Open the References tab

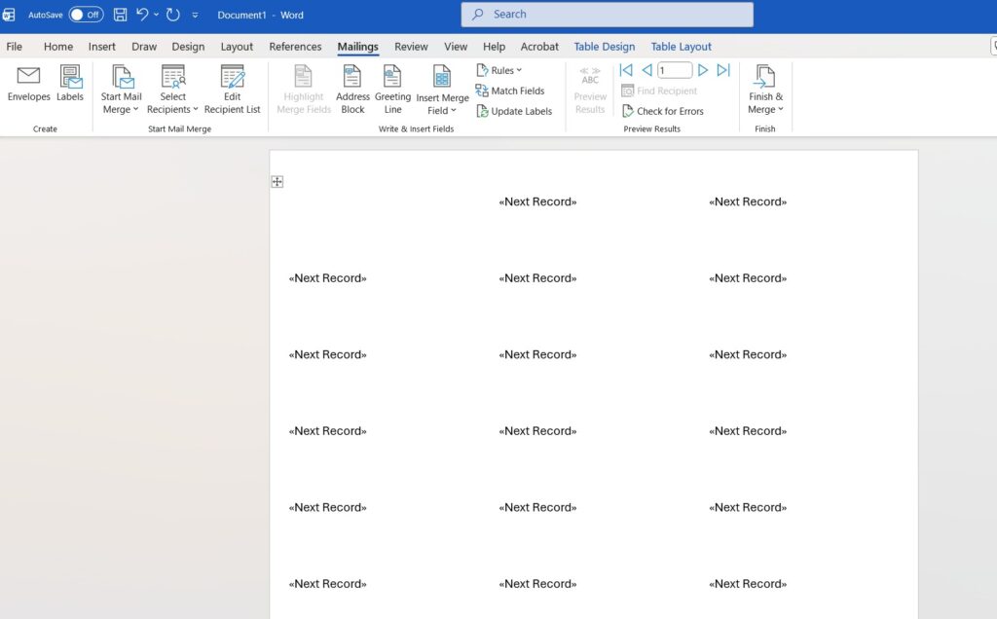click(295, 47)
